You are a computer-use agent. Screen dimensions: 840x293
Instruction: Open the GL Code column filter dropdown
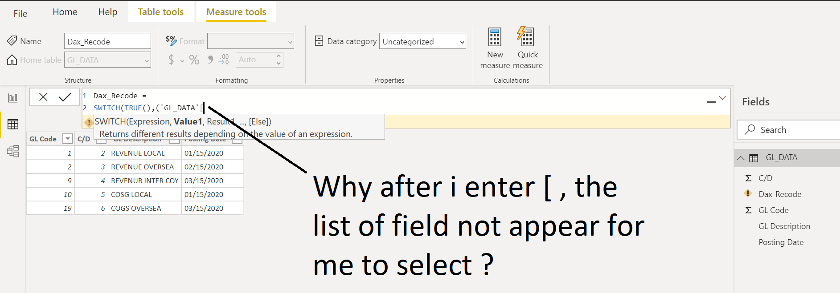(68, 139)
